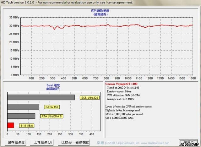Click the 'Random access: 0.6ms' line
The image size is (201, 147).
coord(119,91)
